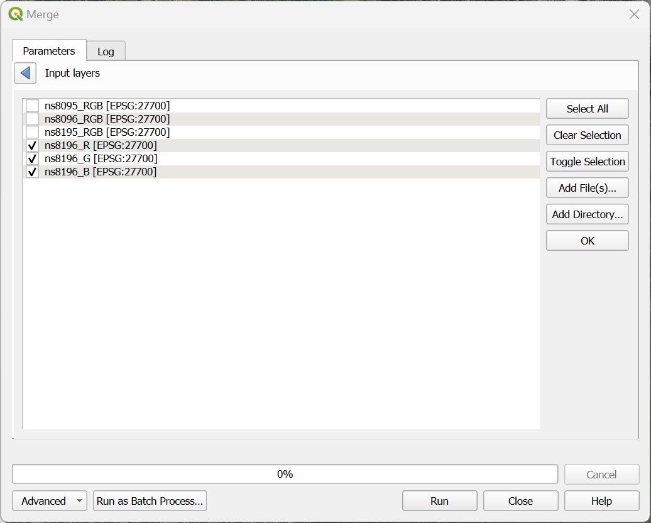Click the Input layers heading text
Viewport: 651px width, 523px height.
pos(72,73)
